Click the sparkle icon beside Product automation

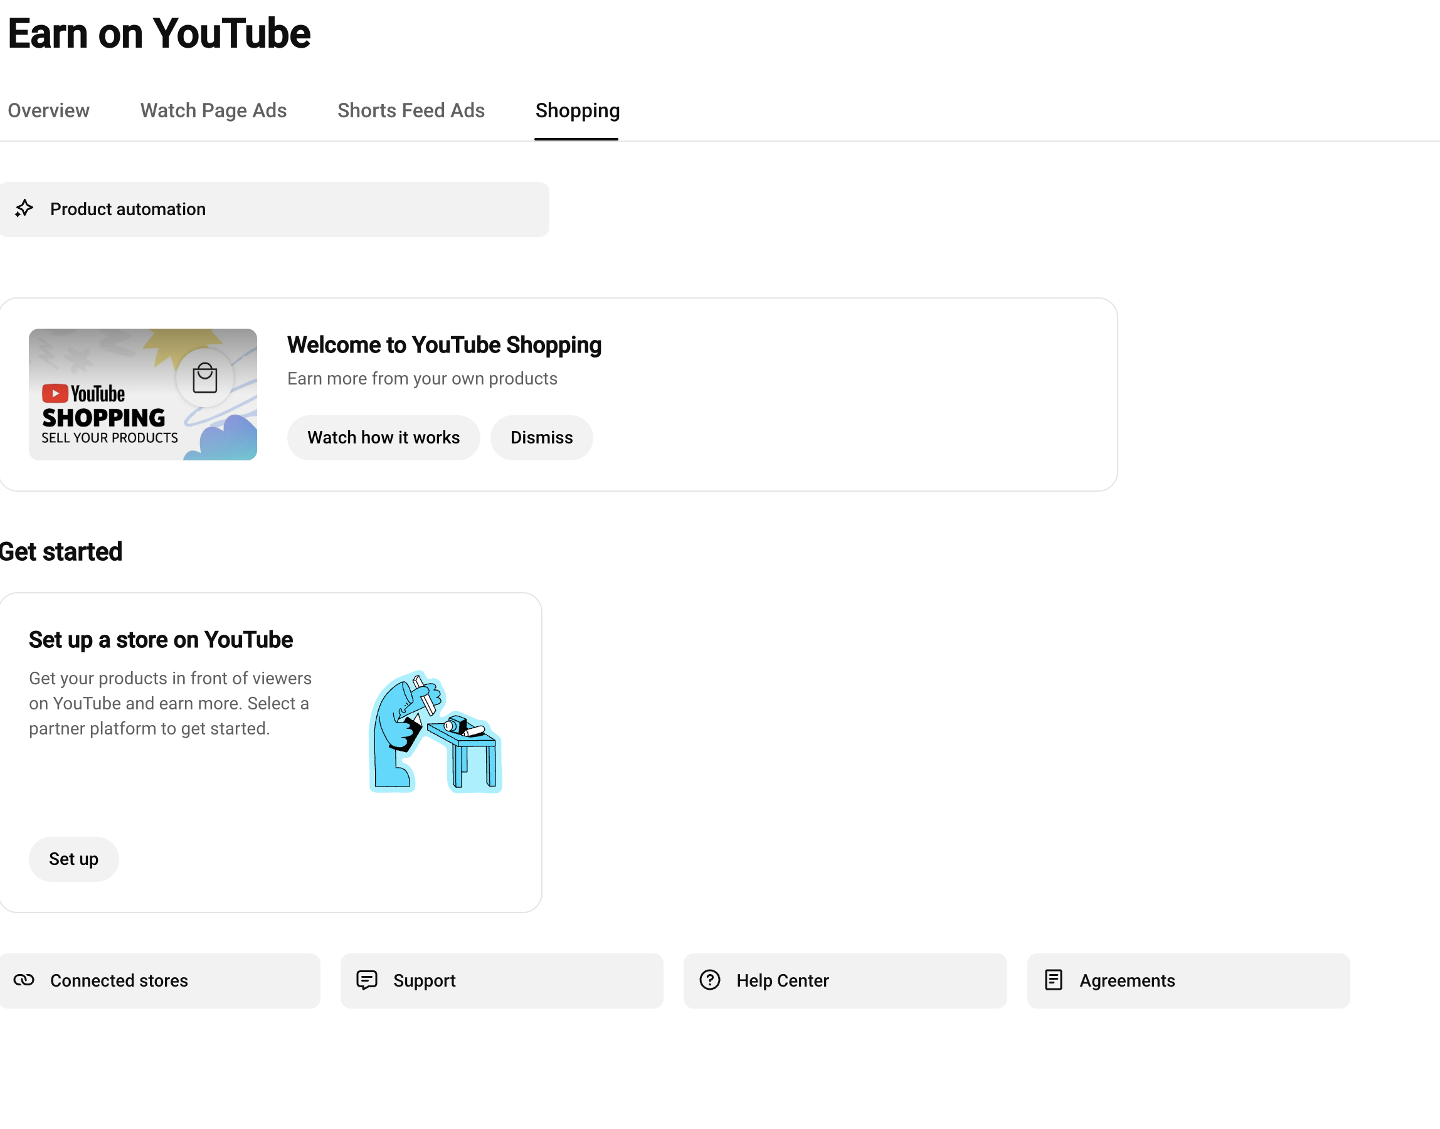tap(24, 209)
